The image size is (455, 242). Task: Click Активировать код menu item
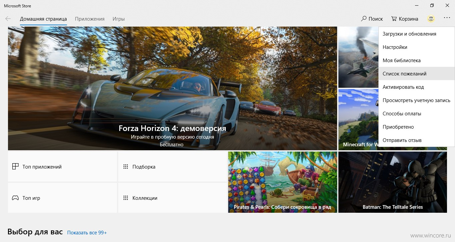[416, 87]
